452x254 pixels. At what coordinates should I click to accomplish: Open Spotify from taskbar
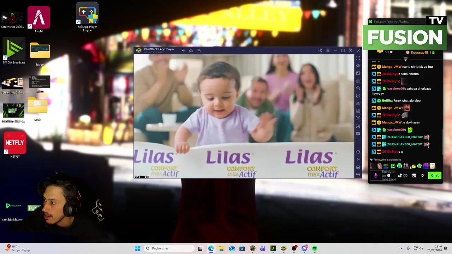click(x=315, y=248)
